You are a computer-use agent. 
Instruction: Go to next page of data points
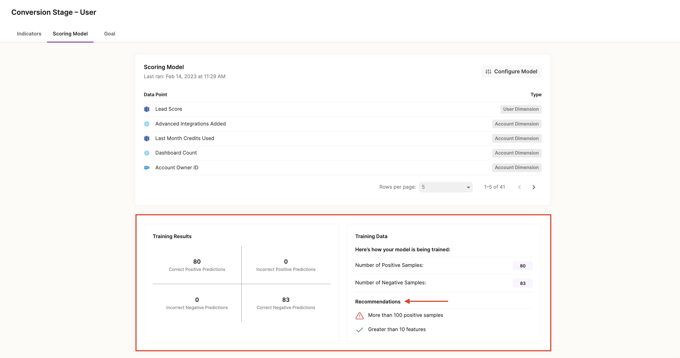click(534, 187)
